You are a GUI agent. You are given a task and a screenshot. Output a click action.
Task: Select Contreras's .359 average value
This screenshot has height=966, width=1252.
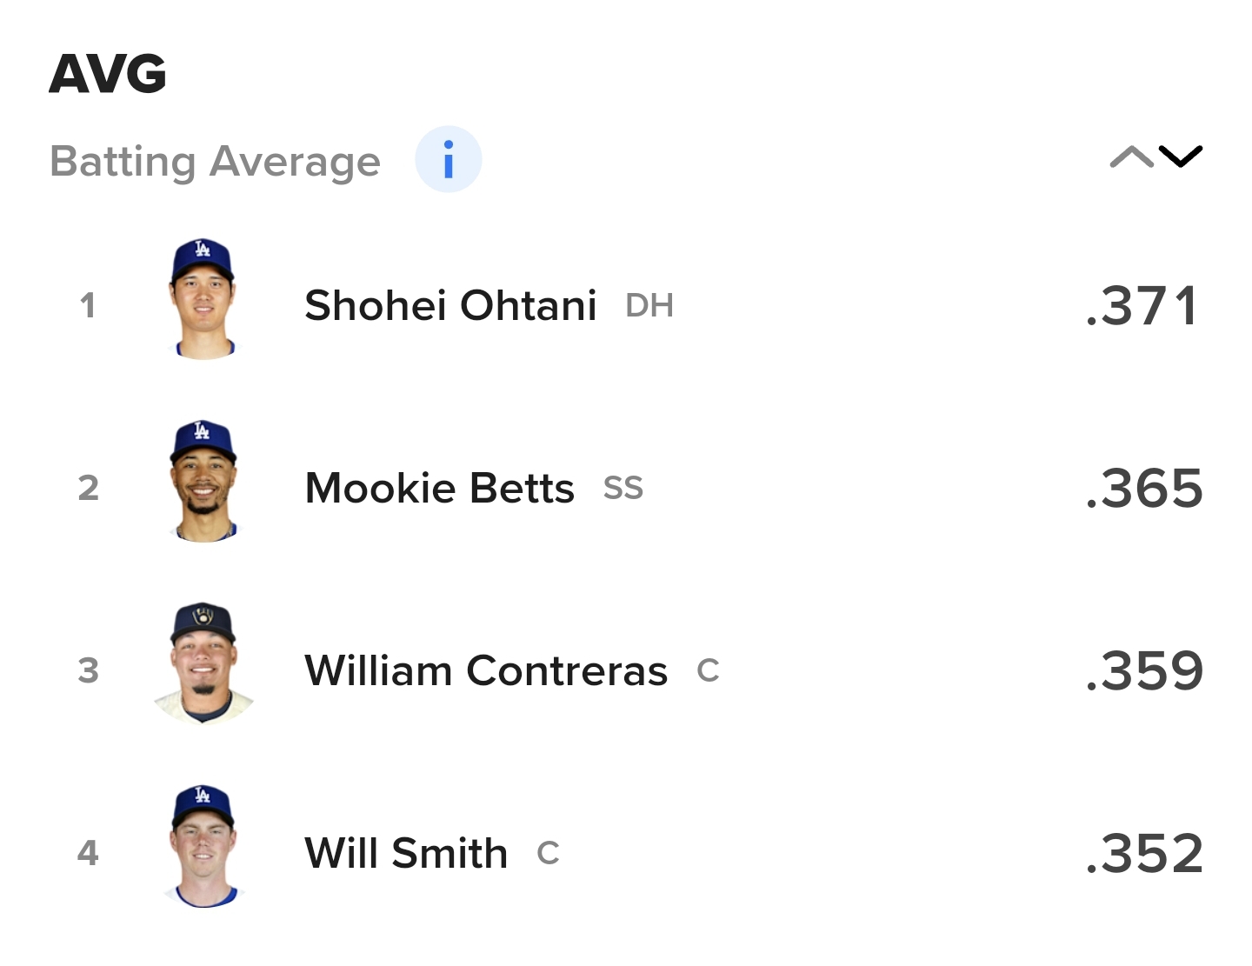[1144, 670]
